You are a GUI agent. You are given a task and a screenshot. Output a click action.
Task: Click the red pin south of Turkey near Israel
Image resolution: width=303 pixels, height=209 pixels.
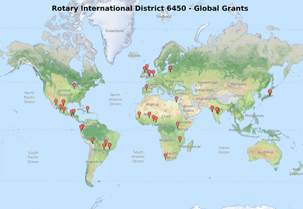coord(176,99)
